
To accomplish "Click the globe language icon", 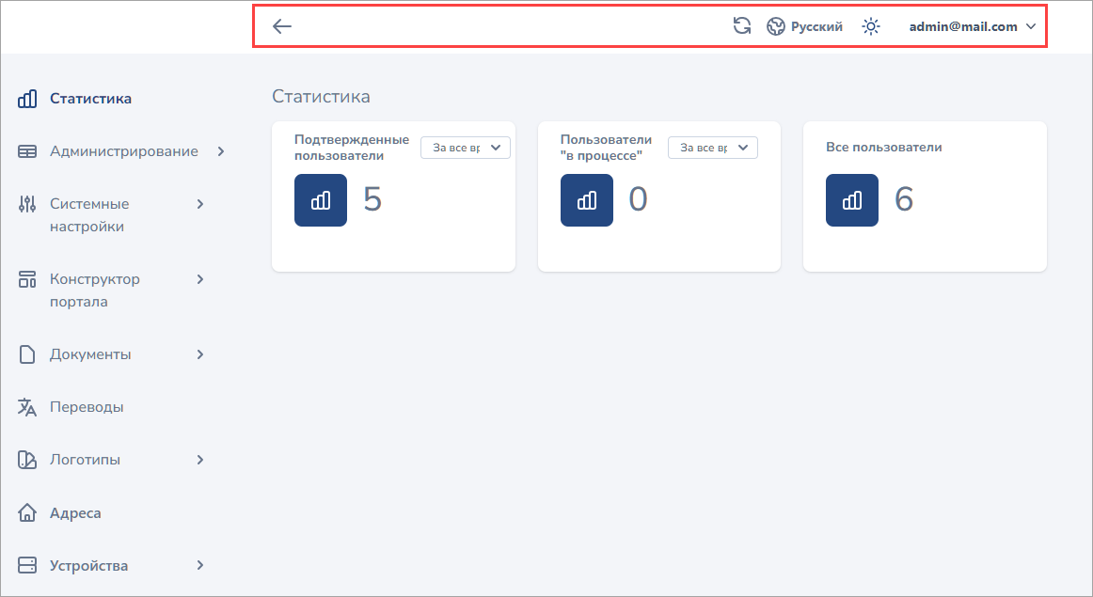I will coord(776,26).
